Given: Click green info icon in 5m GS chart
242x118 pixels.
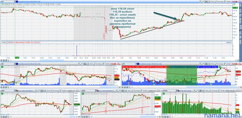Looking at the screenshot, I should (x=2, y=67).
